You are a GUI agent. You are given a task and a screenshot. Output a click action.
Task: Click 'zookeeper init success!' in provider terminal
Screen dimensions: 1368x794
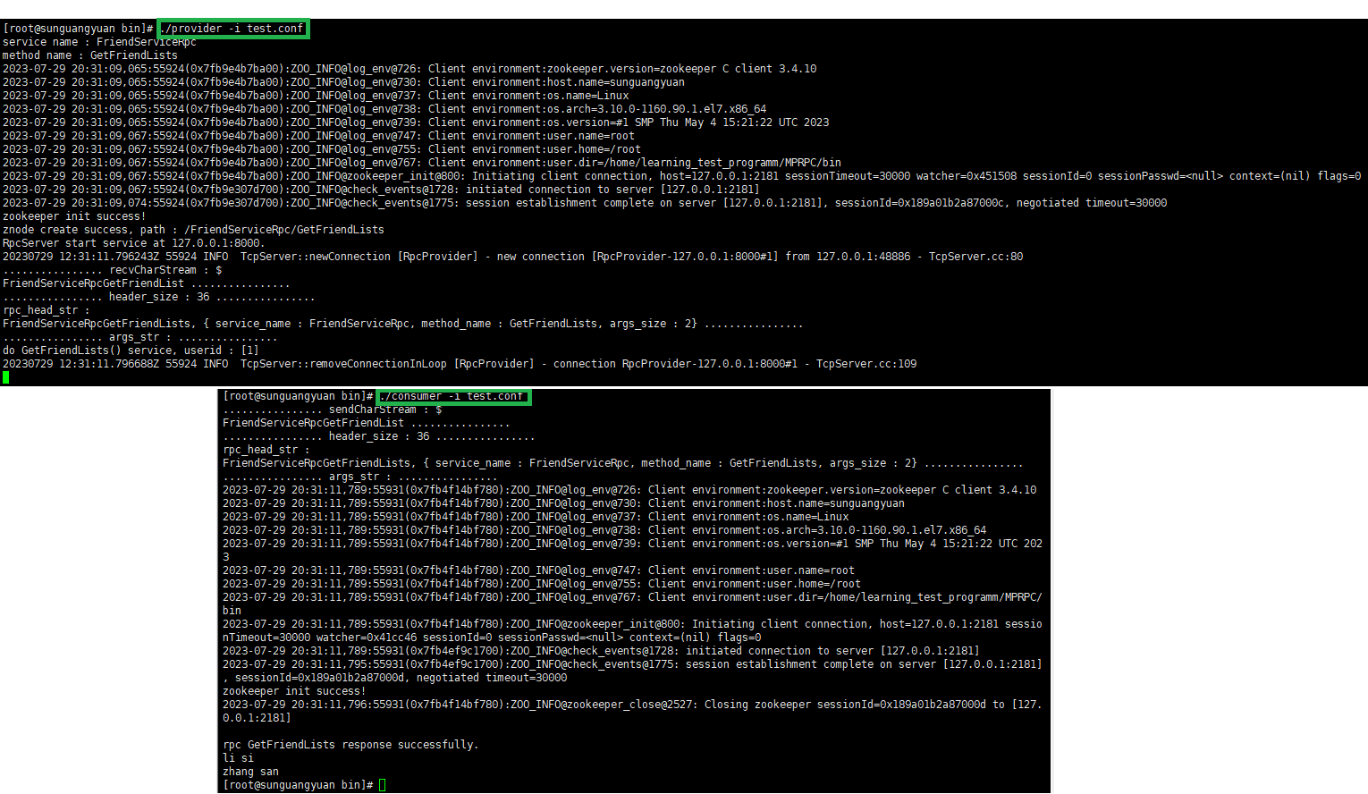pos(74,216)
